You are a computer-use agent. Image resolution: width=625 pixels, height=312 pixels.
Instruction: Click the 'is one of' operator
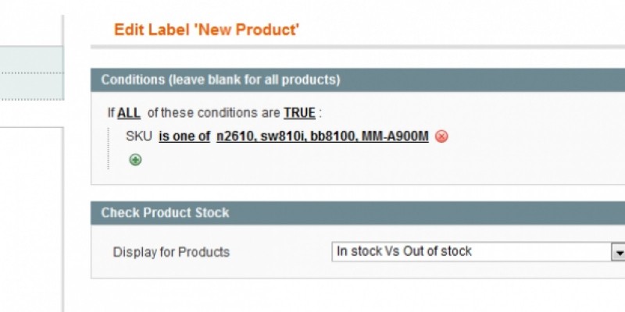(184, 136)
